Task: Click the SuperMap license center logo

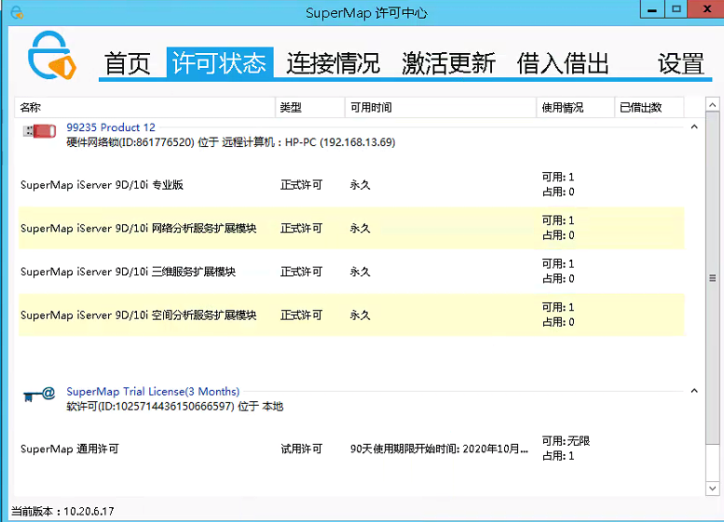Action: 52,55
